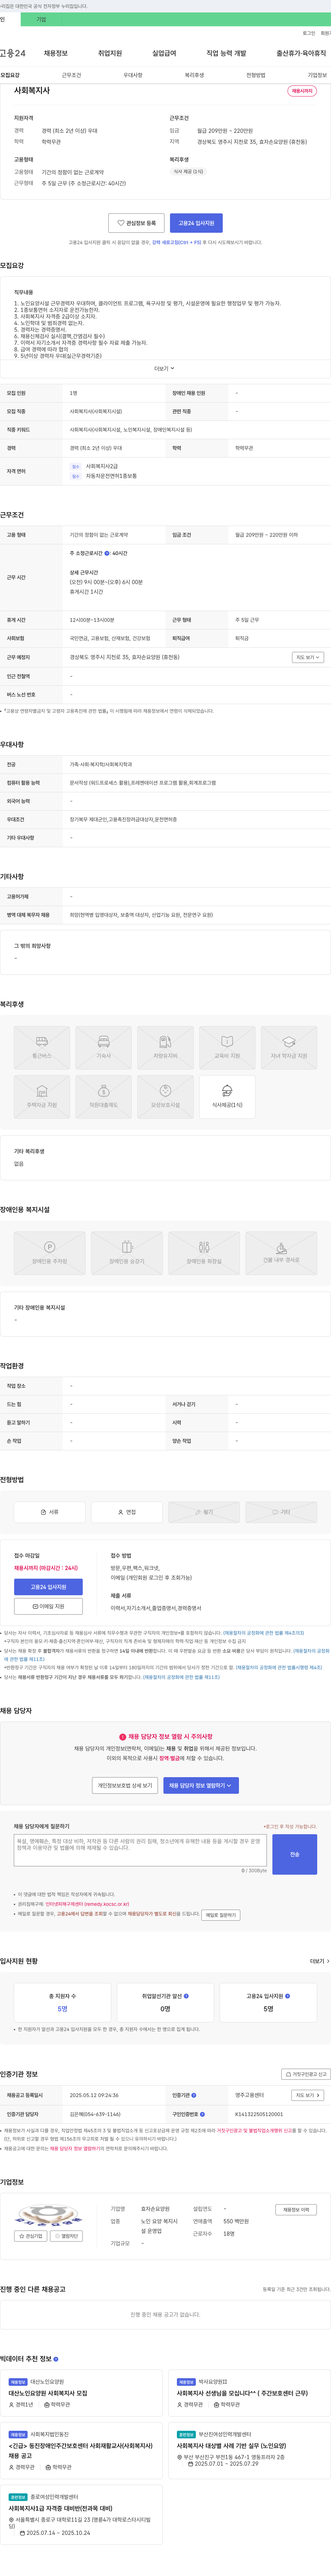Viewport: 331px width, 2576px height.
Task: Click the 교육비 지원 welfare icon
Action: click(227, 1047)
